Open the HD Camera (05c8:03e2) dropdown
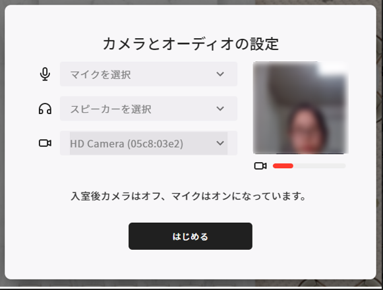383x290 pixels. tap(148, 143)
